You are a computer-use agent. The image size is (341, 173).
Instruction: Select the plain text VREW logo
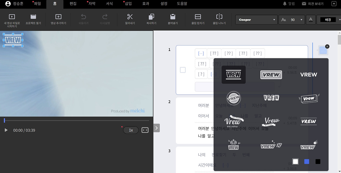(x=309, y=75)
